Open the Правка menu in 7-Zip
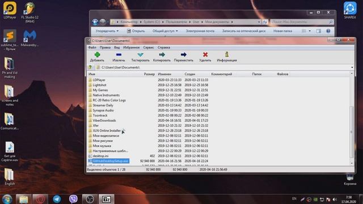The height and width of the screenshot is (204, 363). tap(105, 48)
